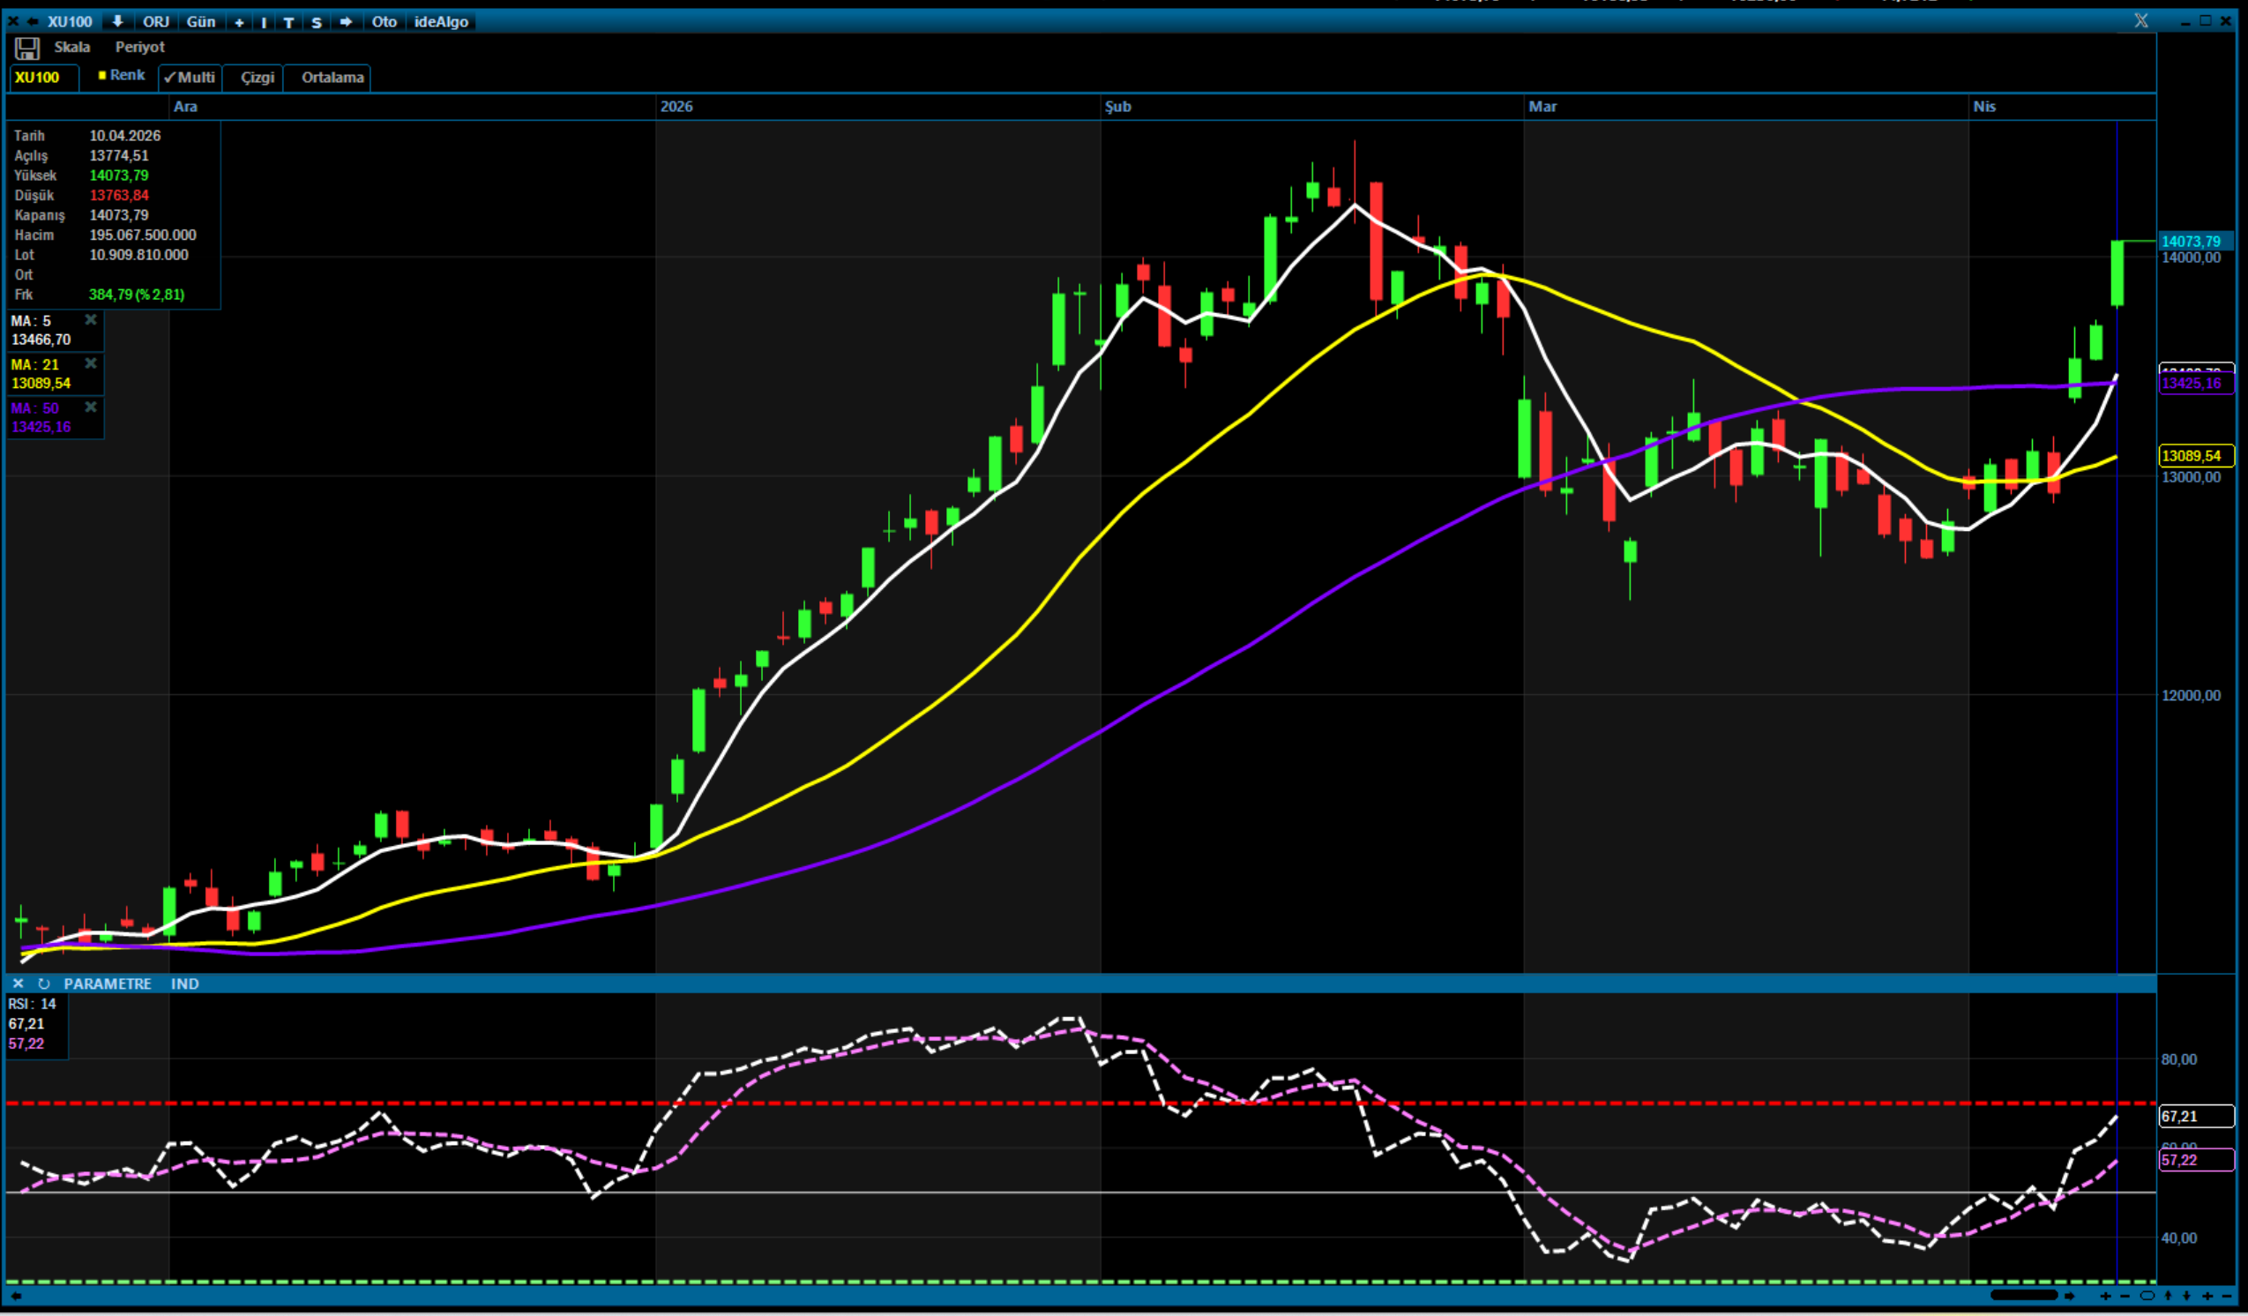Remove the MA 50 indicator

click(x=90, y=408)
